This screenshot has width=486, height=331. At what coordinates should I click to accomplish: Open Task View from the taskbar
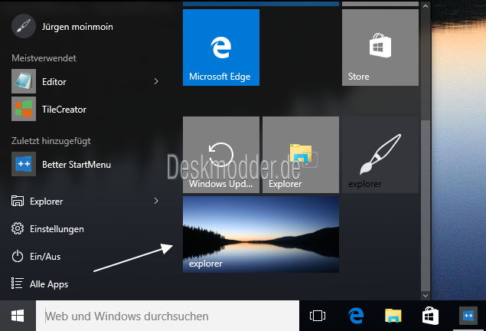(318, 316)
